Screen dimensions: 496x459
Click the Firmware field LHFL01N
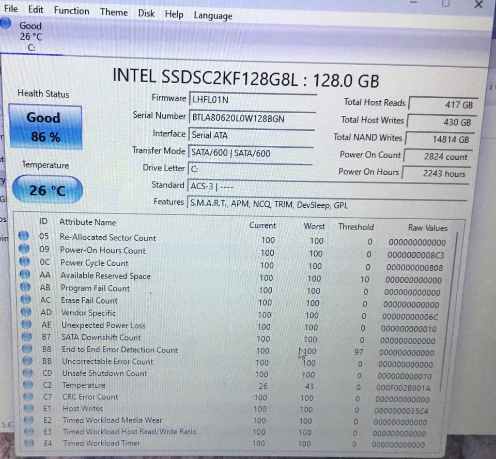click(x=253, y=100)
